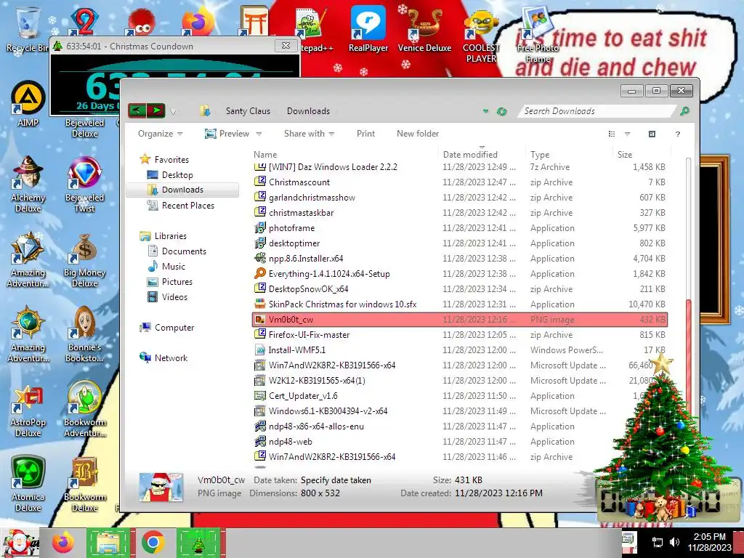Open the Bookworm Deluxe desktop icon
This screenshot has height=558, width=744.
(x=84, y=484)
